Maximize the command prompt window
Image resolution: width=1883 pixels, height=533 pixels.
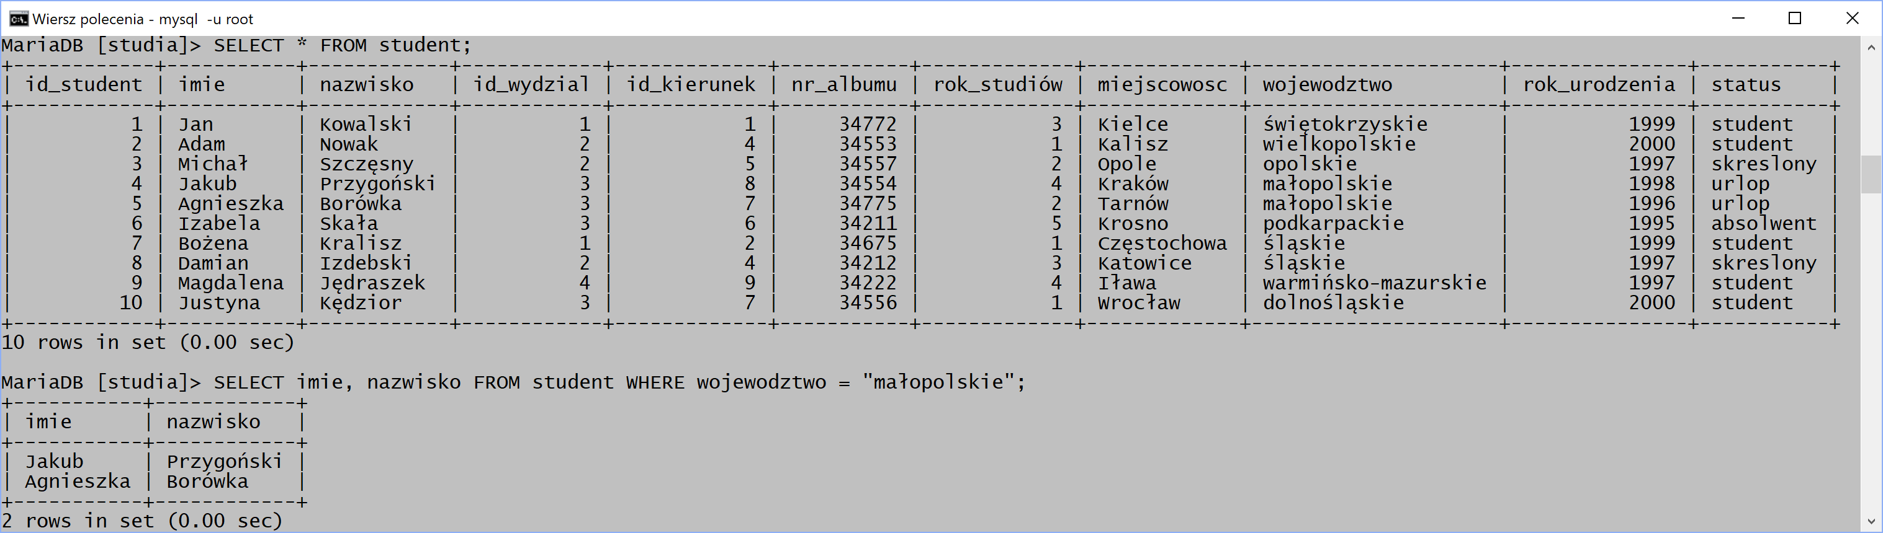pos(1794,18)
